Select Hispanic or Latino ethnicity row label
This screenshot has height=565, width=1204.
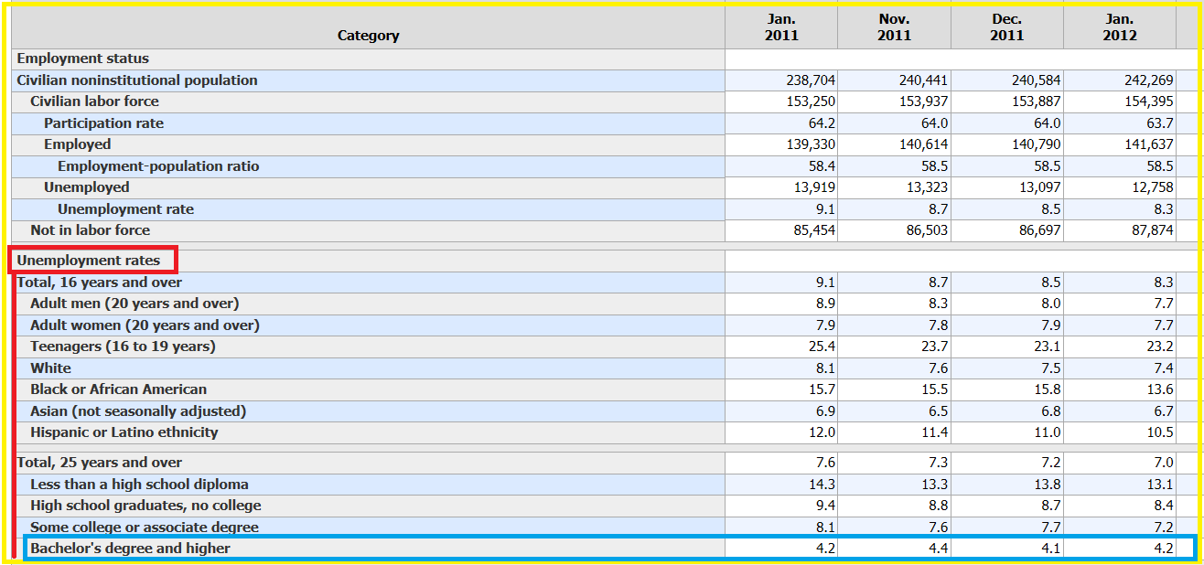(124, 432)
